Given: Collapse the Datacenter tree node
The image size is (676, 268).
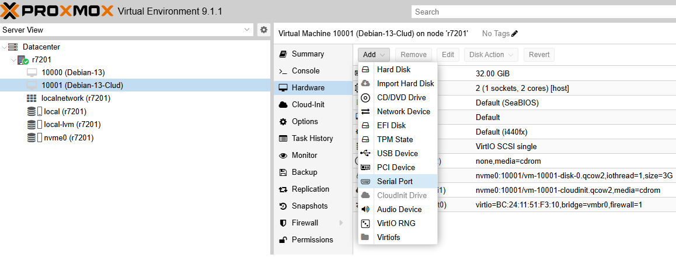Looking at the screenshot, I should coord(5,47).
